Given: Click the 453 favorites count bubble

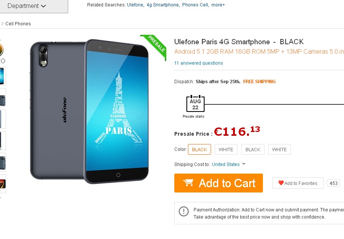Looking at the screenshot, I should 334,183.
